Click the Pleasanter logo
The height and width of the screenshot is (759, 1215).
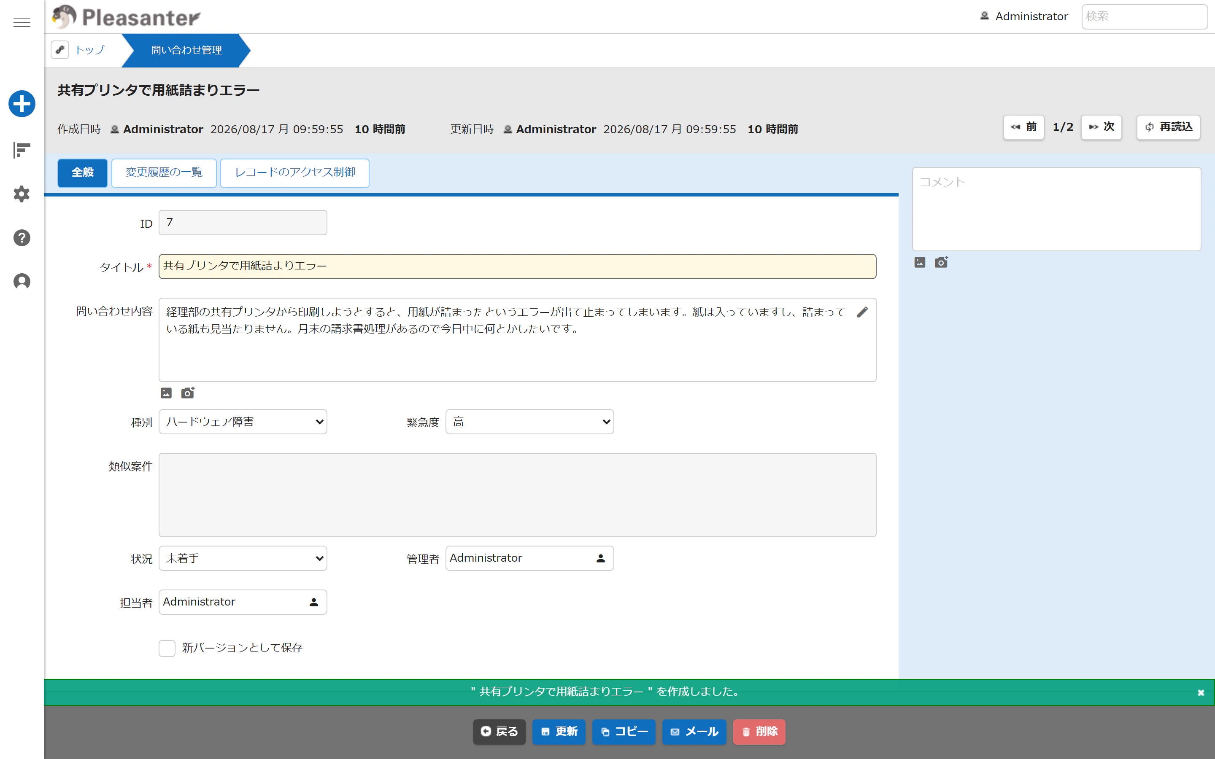click(126, 16)
